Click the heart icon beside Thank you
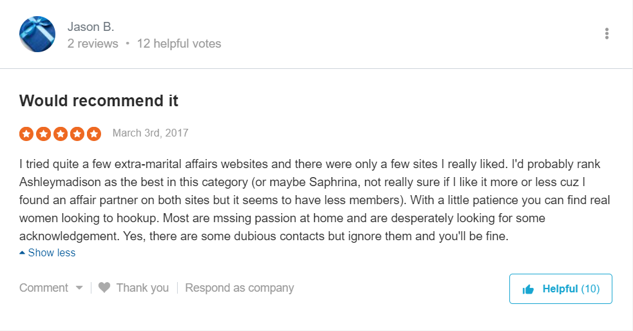Viewport: 633px width, 331px height. pyautogui.click(x=104, y=287)
